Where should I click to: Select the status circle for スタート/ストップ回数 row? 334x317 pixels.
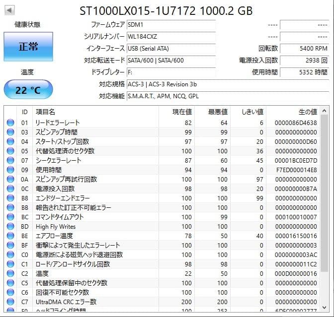click(10, 141)
